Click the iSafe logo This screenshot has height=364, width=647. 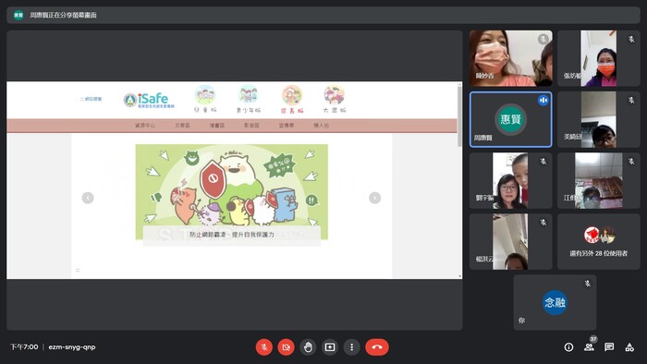149,100
